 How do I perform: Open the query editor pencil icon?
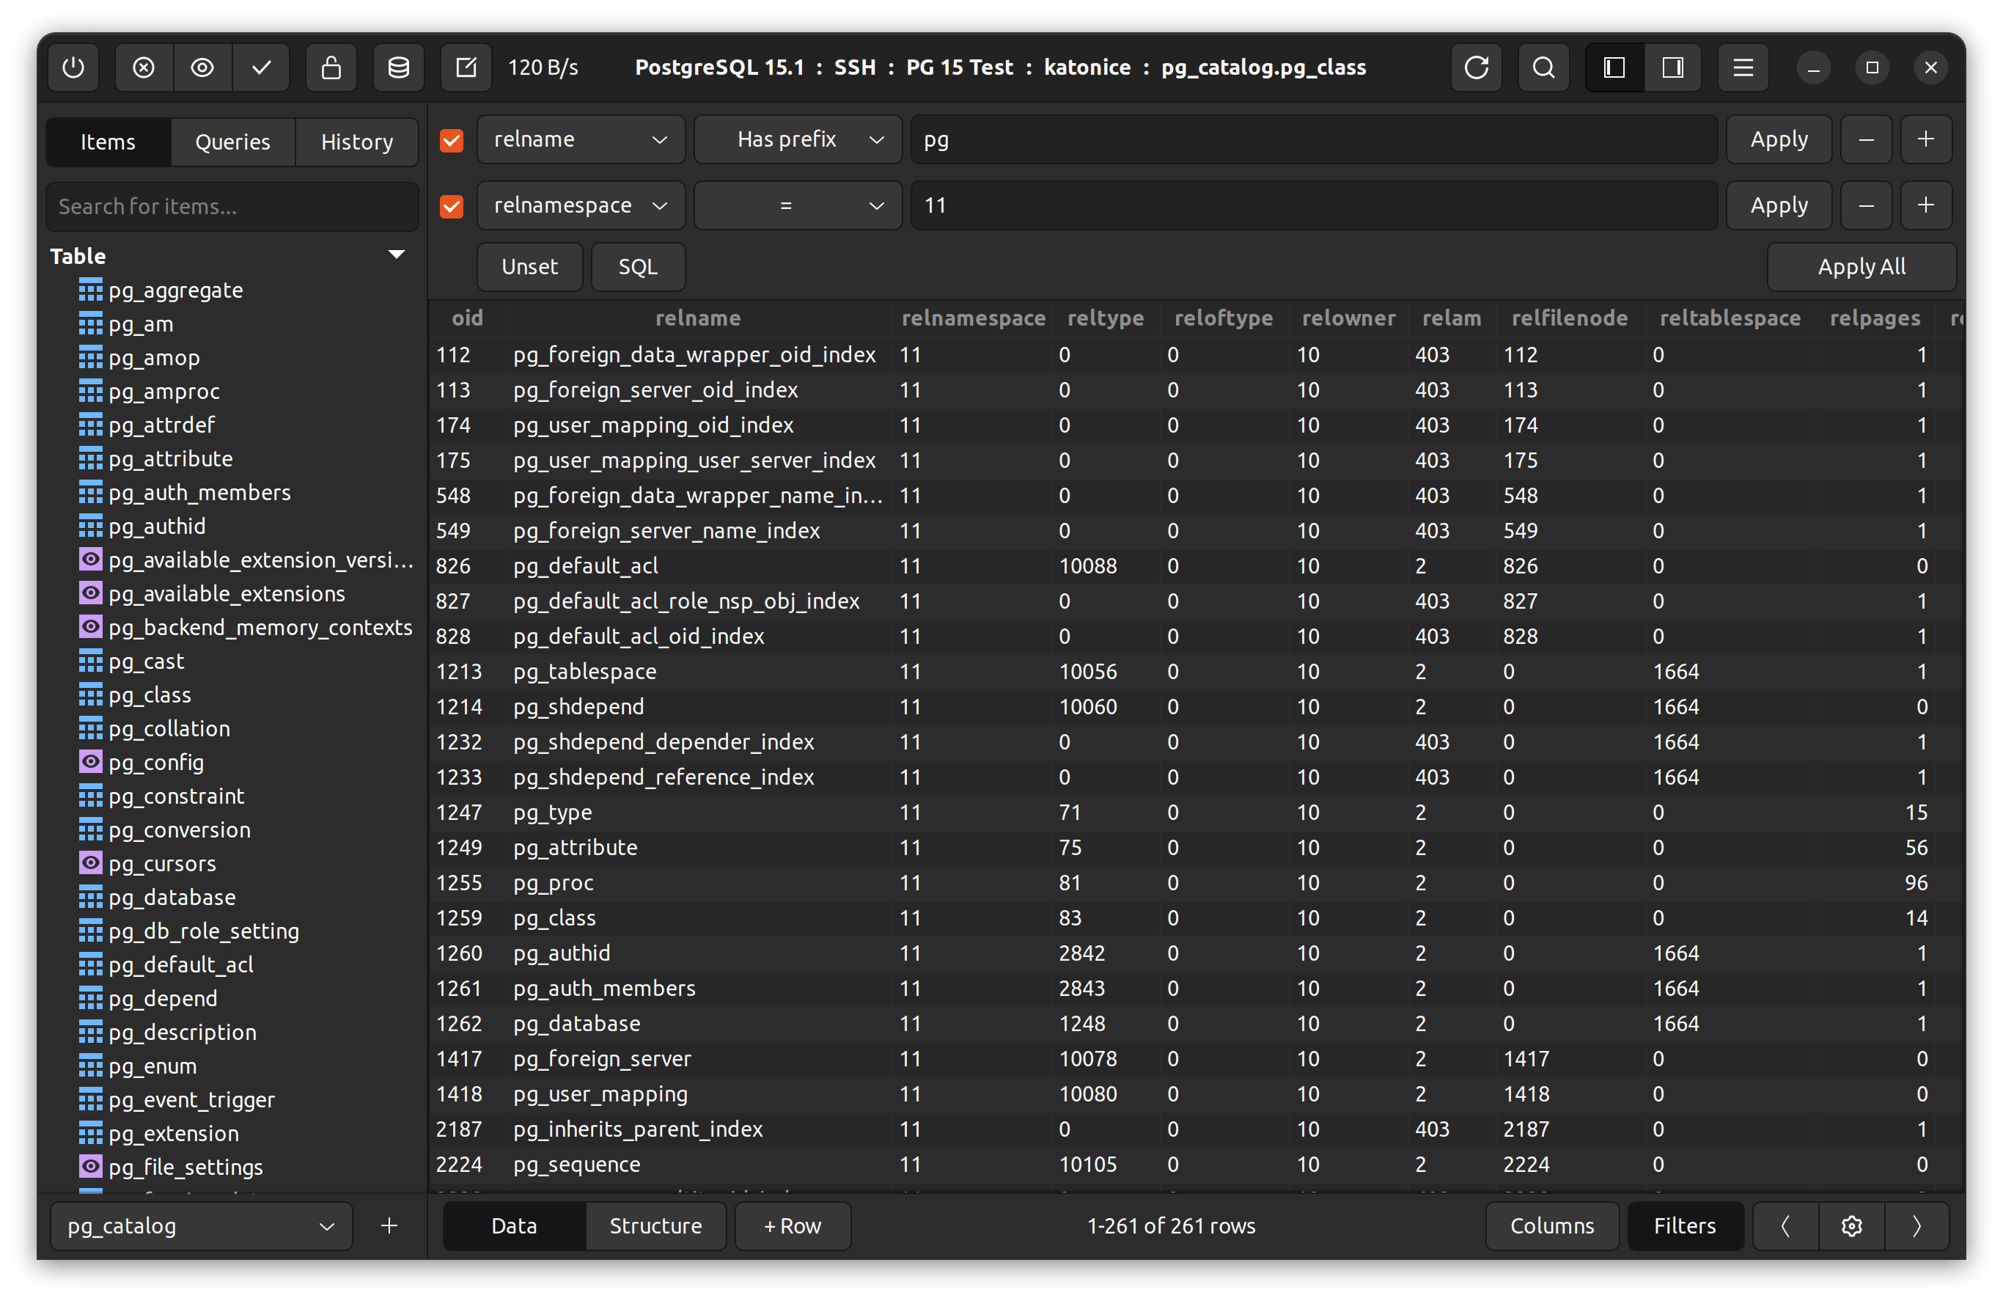point(466,67)
